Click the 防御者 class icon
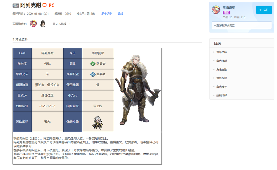Screen dimensions: 277x170 tap(92, 64)
